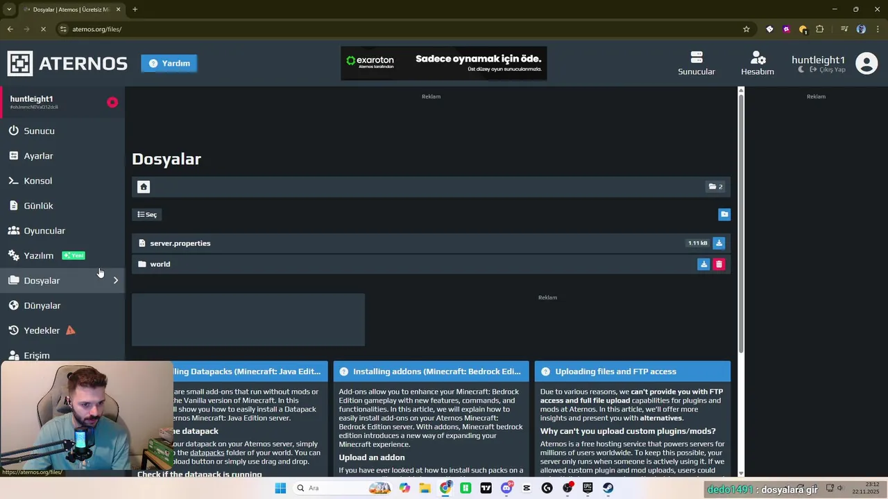Open Hesabım account settings
The width and height of the screenshot is (888, 499).
tap(757, 63)
